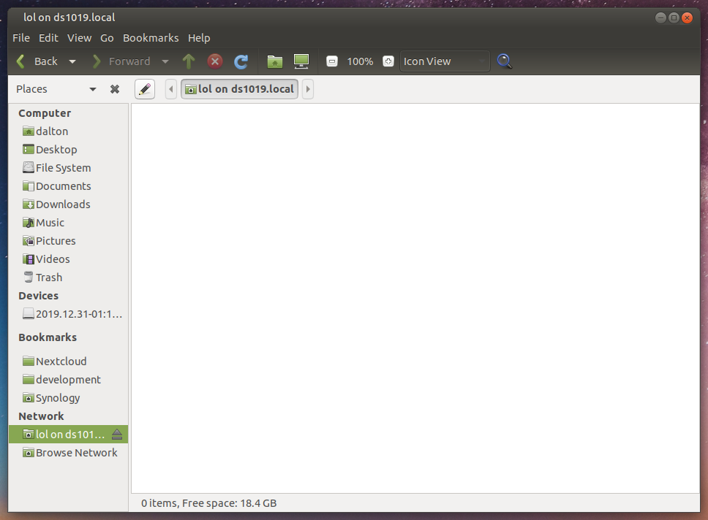The image size is (708, 520).
Task: Select the 'lol on ds1019.local' path button
Action: pyautogui.click(x=239, y=89)
